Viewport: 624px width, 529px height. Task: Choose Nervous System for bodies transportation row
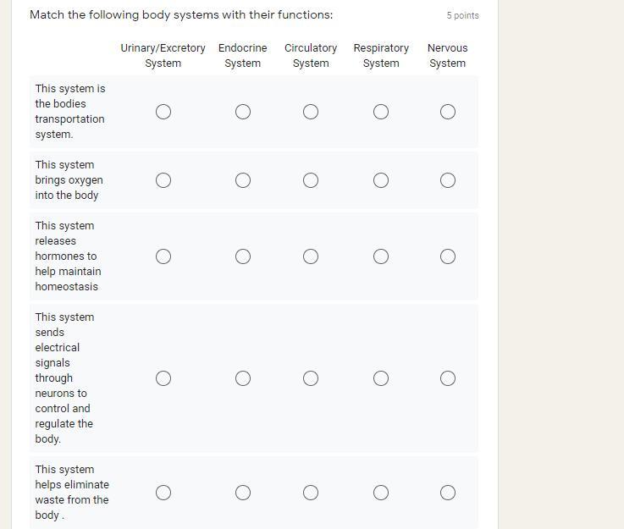pyautogui.click(x=448, y=112)
